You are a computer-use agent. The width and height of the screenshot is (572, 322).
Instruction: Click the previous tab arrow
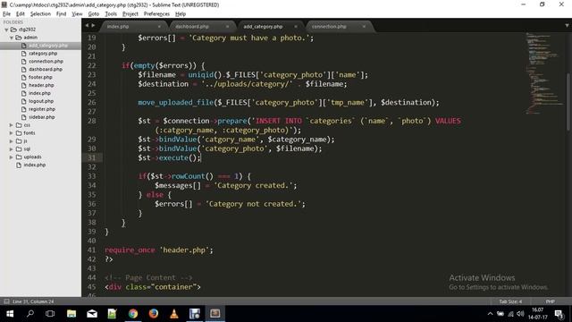point(87,26)
